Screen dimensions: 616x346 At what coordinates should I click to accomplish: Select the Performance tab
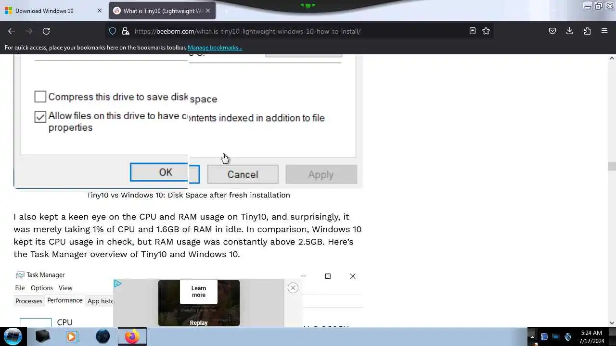[x=64, y=300]
